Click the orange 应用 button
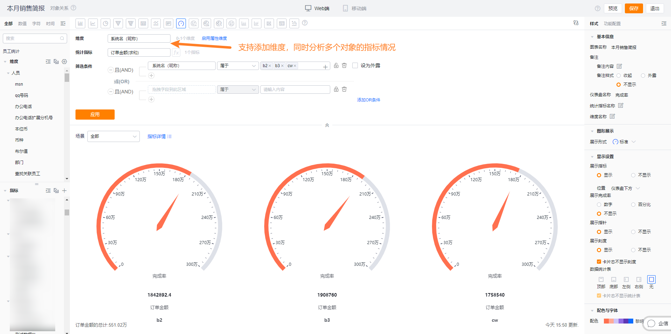671x334 pixels. point(95,114)
